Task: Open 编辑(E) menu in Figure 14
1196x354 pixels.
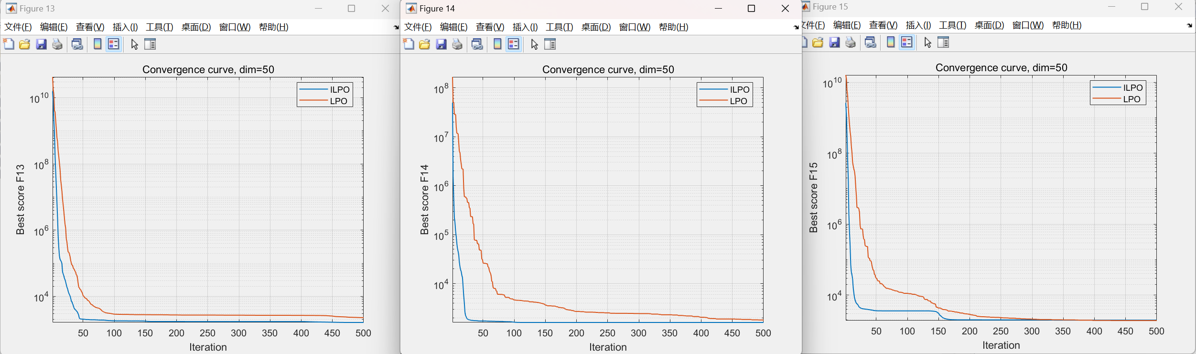Action: point(454,27)
